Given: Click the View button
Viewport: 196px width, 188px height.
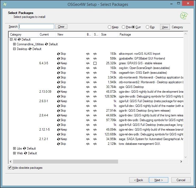Looking at the screenshot, I should coord(165,27).
